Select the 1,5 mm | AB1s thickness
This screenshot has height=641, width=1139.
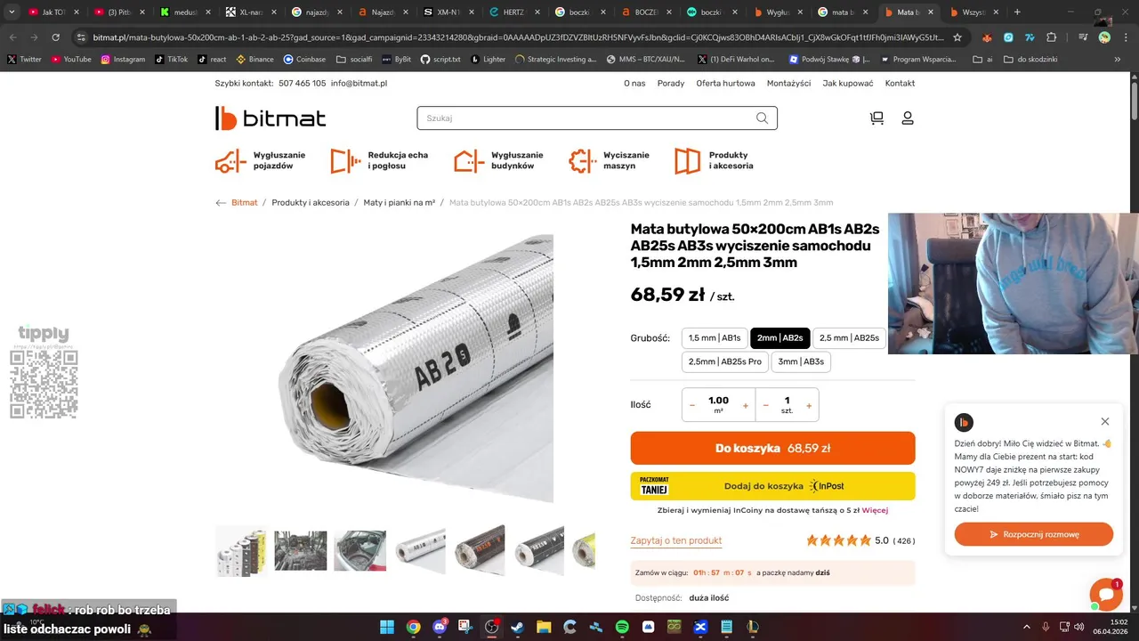tap(715, 338)
